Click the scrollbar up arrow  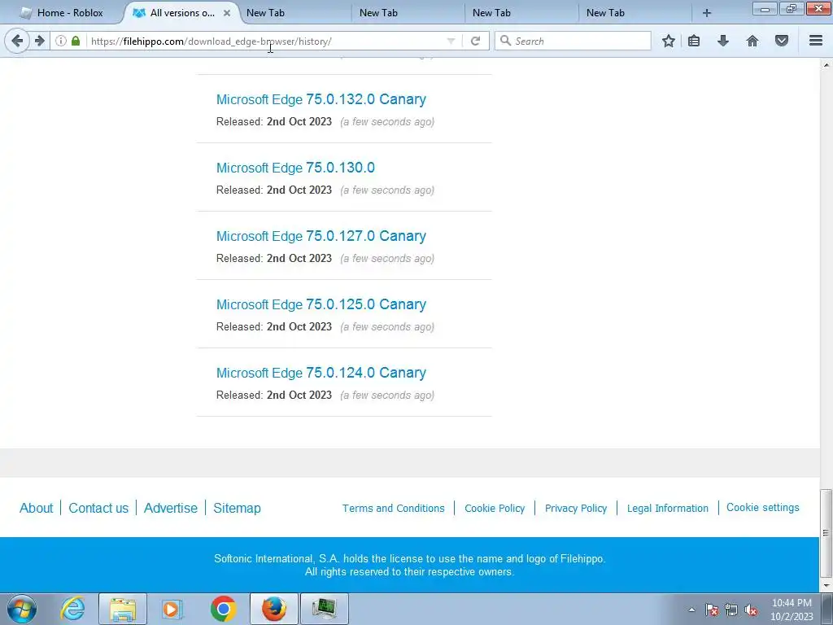pos(826,65)
